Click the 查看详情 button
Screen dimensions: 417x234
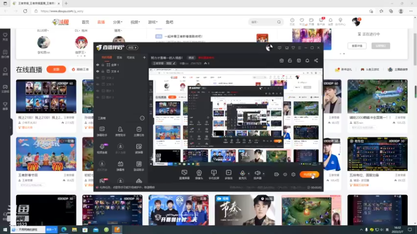(x=357, y=46)
